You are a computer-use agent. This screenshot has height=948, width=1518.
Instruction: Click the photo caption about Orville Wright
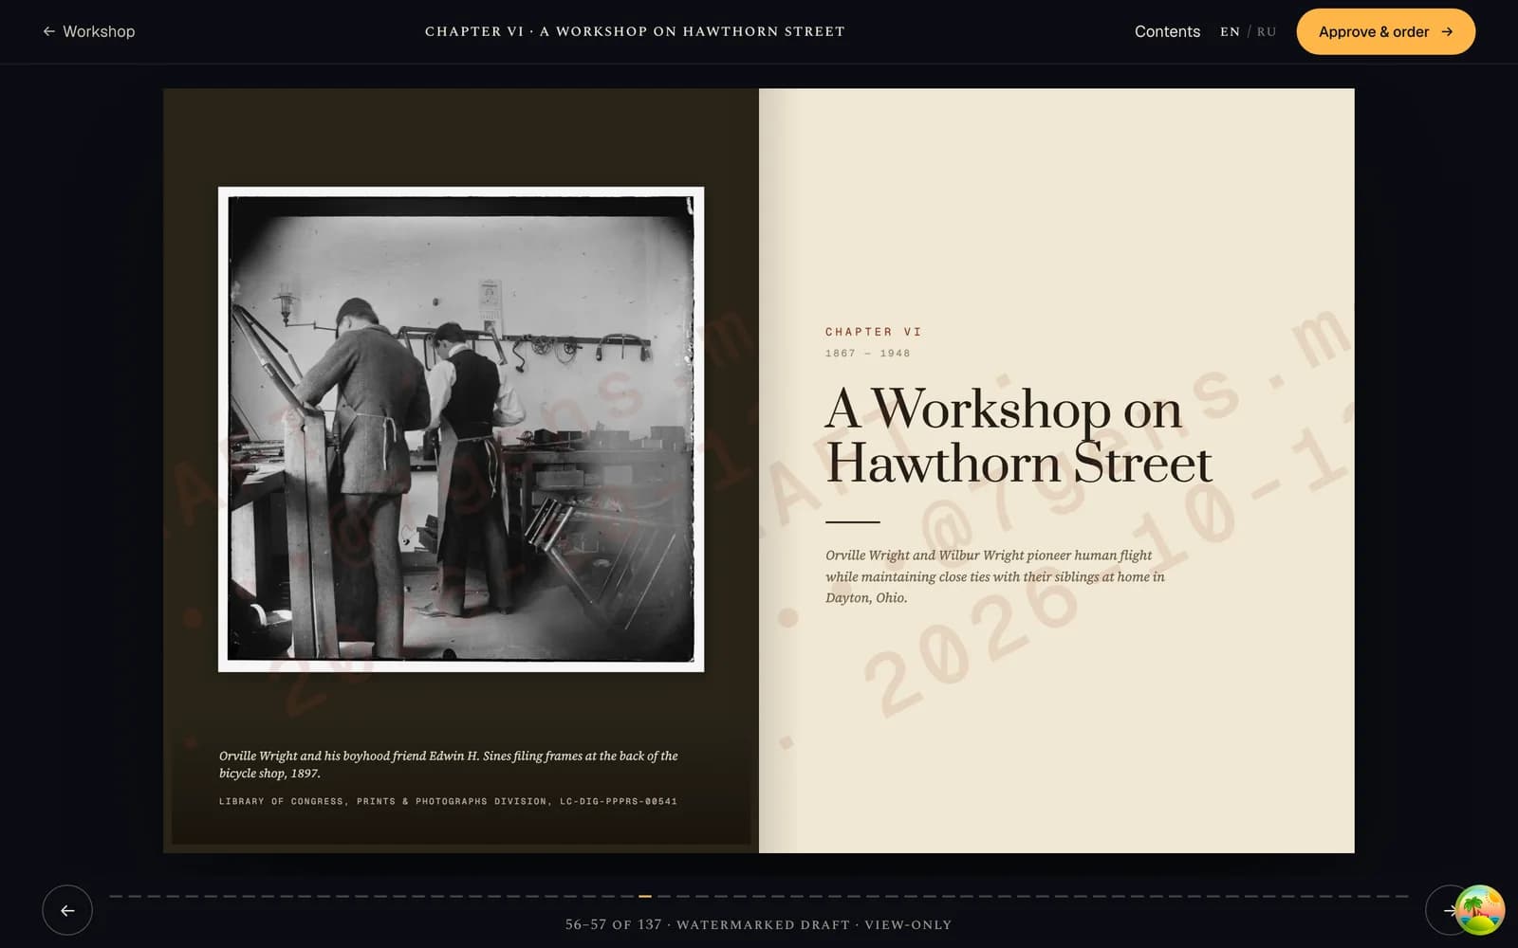point(448,764)
